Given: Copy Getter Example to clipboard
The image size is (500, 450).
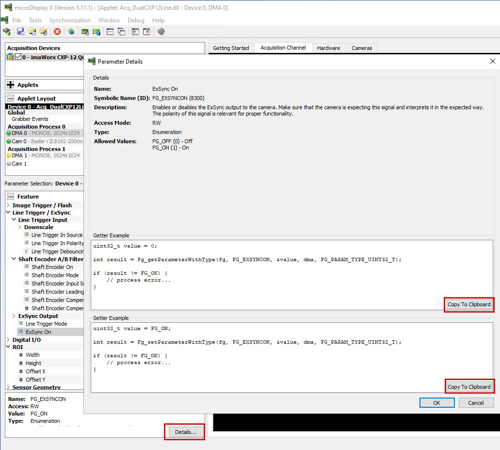Looking at the screenshot, I should pyautogui.click(x=469, y=304).
